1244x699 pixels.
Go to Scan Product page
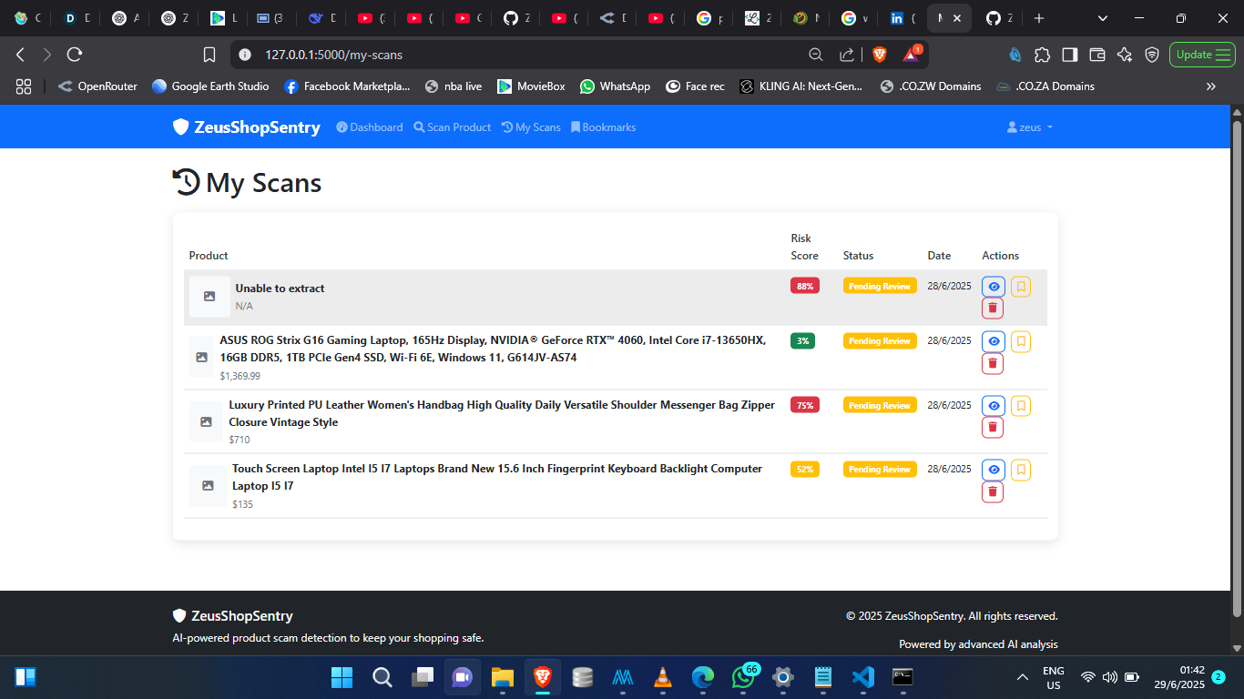pyautogui.click(x=453, y=127)
